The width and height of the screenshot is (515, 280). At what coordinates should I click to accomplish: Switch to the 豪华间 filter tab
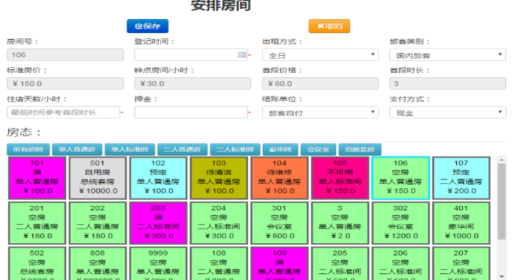click(x=280, y=149)
